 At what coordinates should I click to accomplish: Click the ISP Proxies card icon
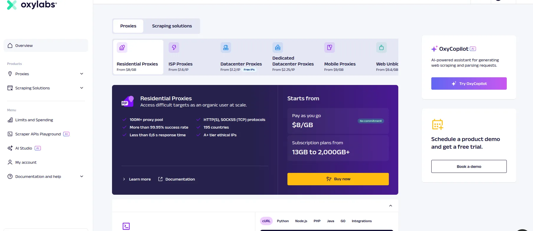[x=174, y=47]
